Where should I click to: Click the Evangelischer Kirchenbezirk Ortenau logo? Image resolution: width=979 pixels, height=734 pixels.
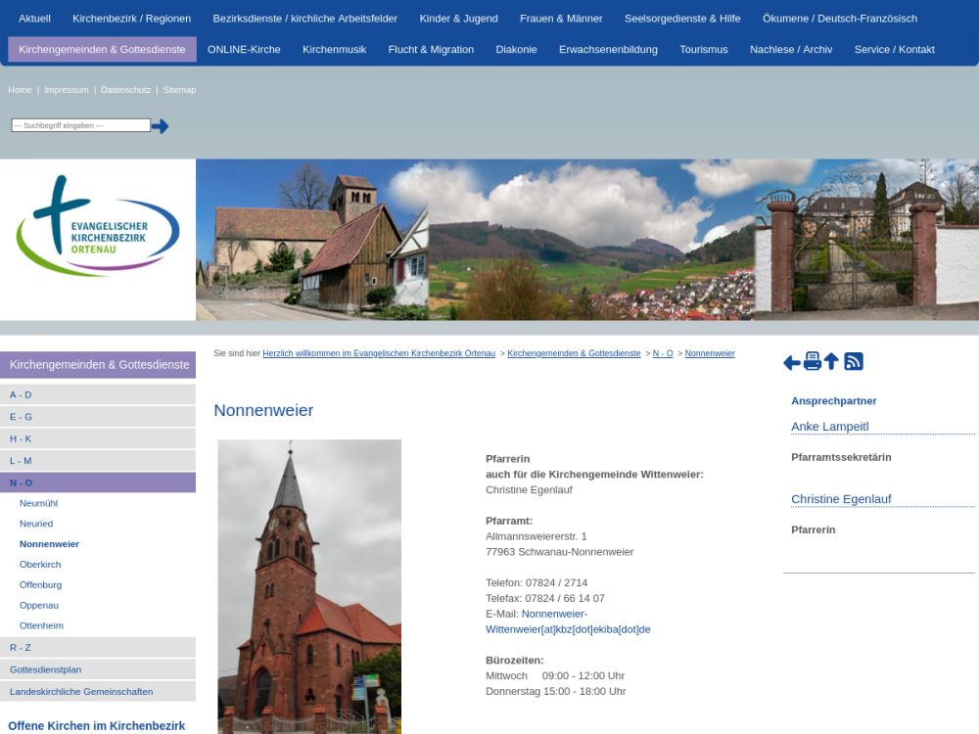pos(98,226)
